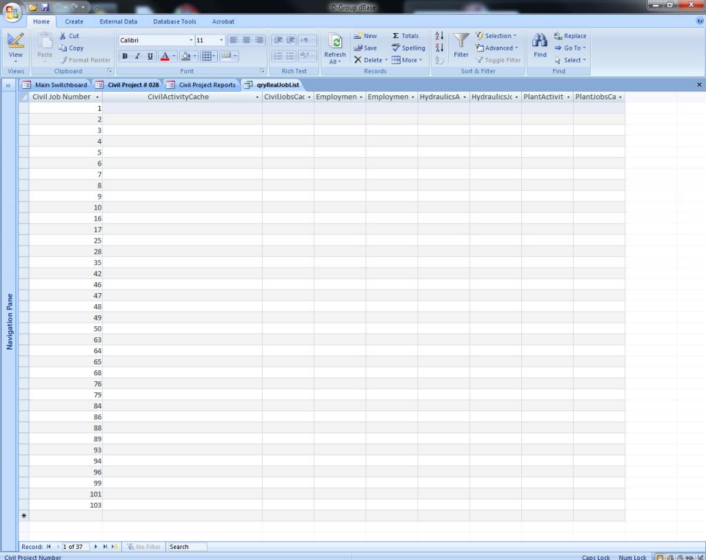Image resolution: width=706 pixels, height=560 pixels.
Task: Save the current record
Action: coord(365,48)
